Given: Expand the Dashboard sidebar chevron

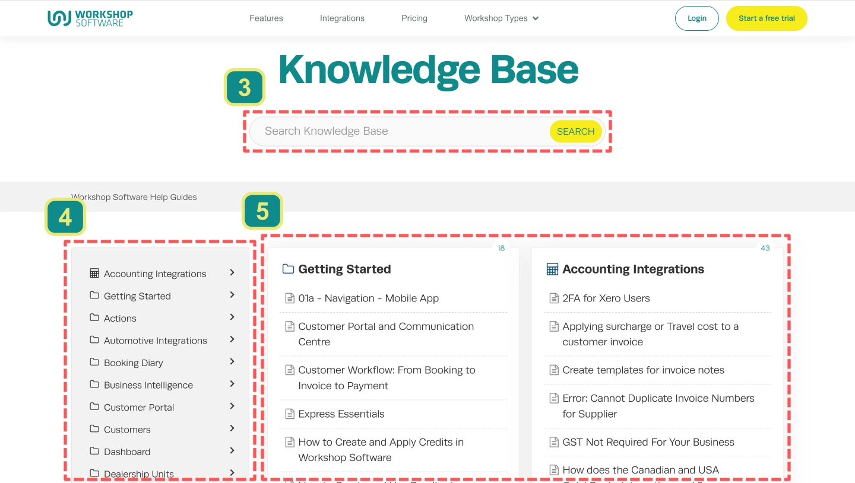Looking at the screenshot, I should (x=232, y=450).
